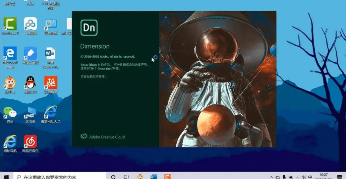
Task: Open the volume speaker tray icon
Action: coord(304,177)
